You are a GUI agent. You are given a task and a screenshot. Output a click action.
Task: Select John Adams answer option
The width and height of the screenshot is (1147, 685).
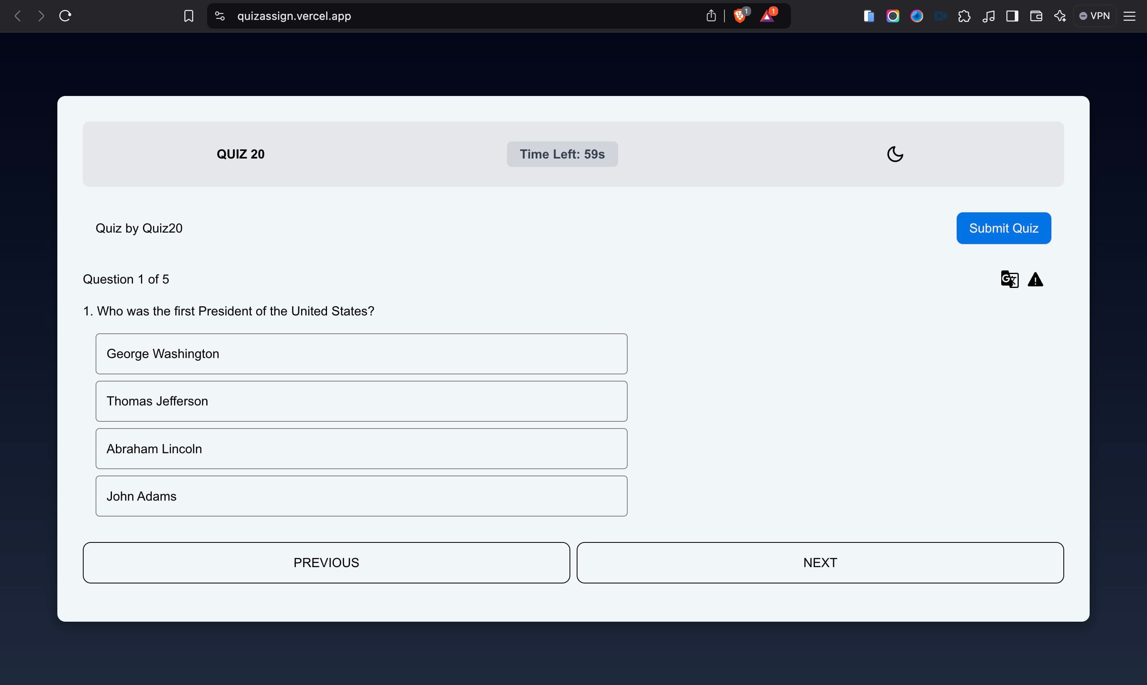(x=361, y=496)
